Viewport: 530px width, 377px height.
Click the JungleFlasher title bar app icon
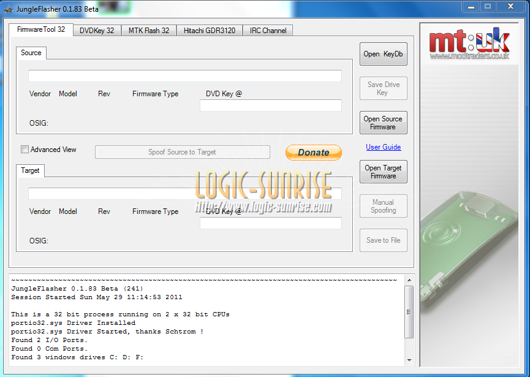coord(8,9)
